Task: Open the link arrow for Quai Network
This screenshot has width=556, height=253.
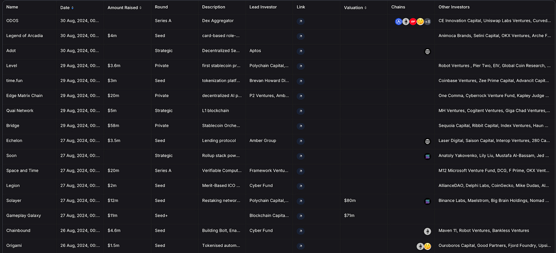Action: [301, 111]
